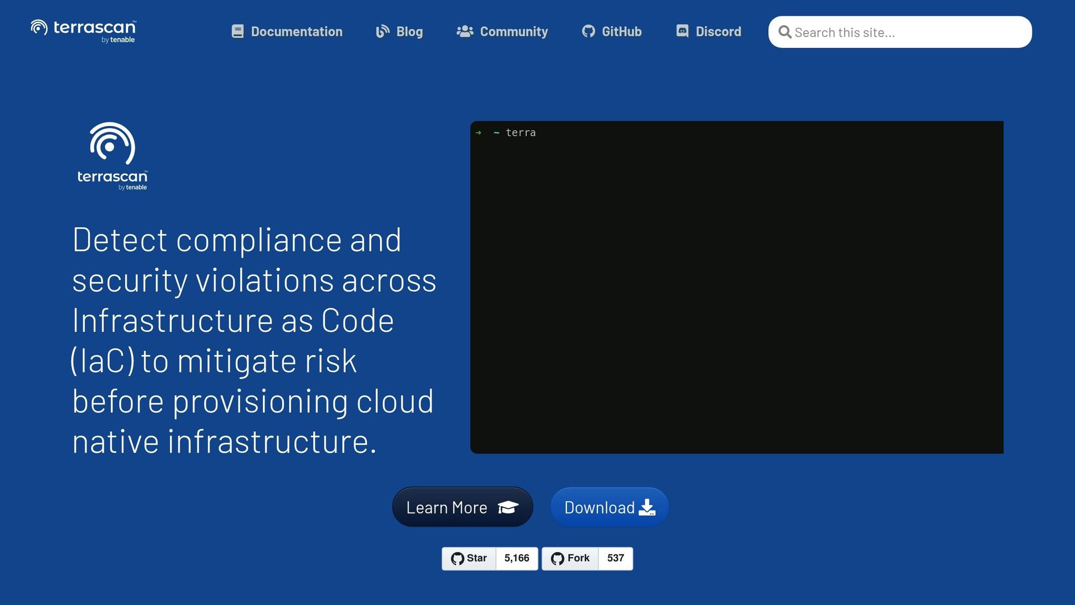Open the Documentation menu item
This screenshot has height=605, width=1075.
tap(297, 32)
